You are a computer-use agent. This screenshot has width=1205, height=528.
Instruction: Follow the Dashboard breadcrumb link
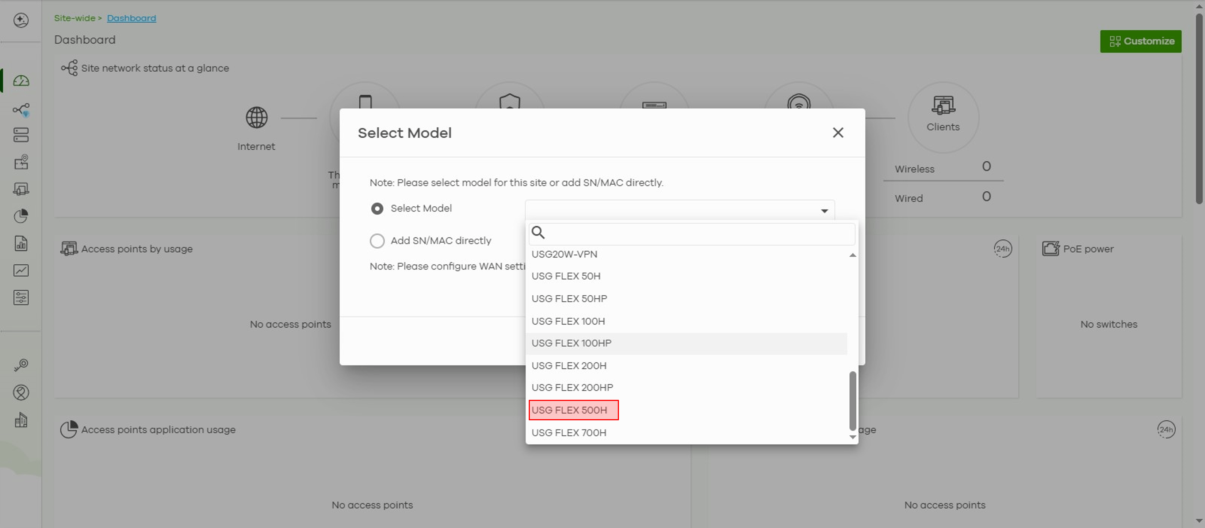tap(131, 18)
